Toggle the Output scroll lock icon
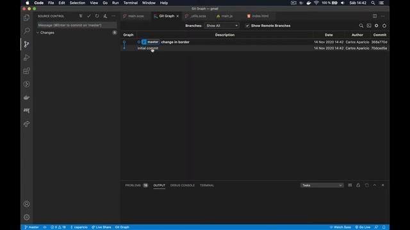410x230 pixels. 358,185
